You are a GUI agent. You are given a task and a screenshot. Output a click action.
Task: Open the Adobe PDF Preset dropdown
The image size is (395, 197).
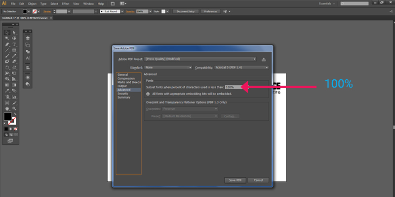pyautogui.click(x=200, y=59)
